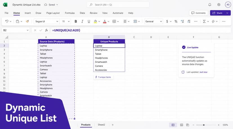This screenshot has width=233, height=129.
Task: Apply the yellow fill color
Action: point(95,21)
